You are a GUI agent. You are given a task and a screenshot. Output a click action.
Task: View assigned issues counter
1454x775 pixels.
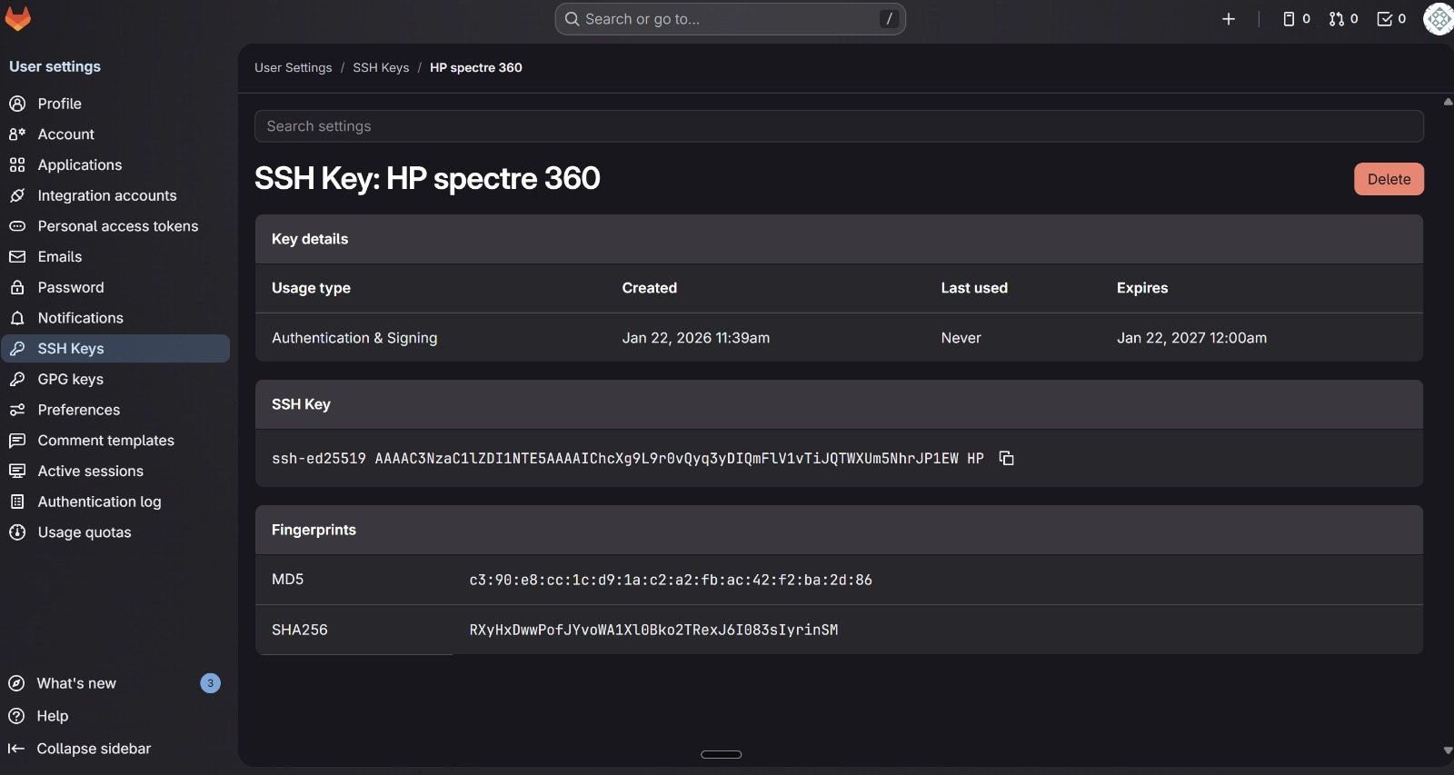(1296, 19)
